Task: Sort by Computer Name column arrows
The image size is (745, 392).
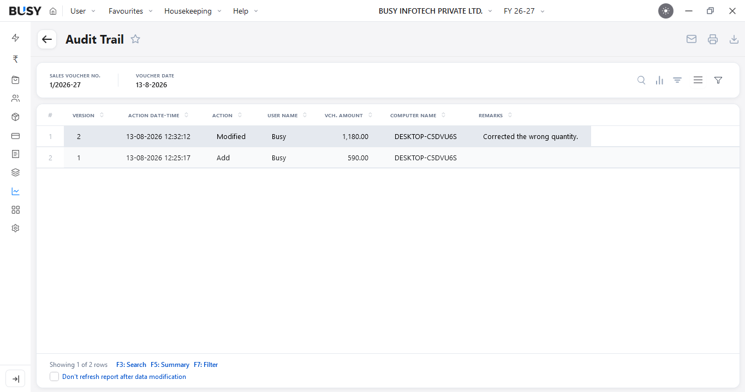Action: [x=443, y=115]
